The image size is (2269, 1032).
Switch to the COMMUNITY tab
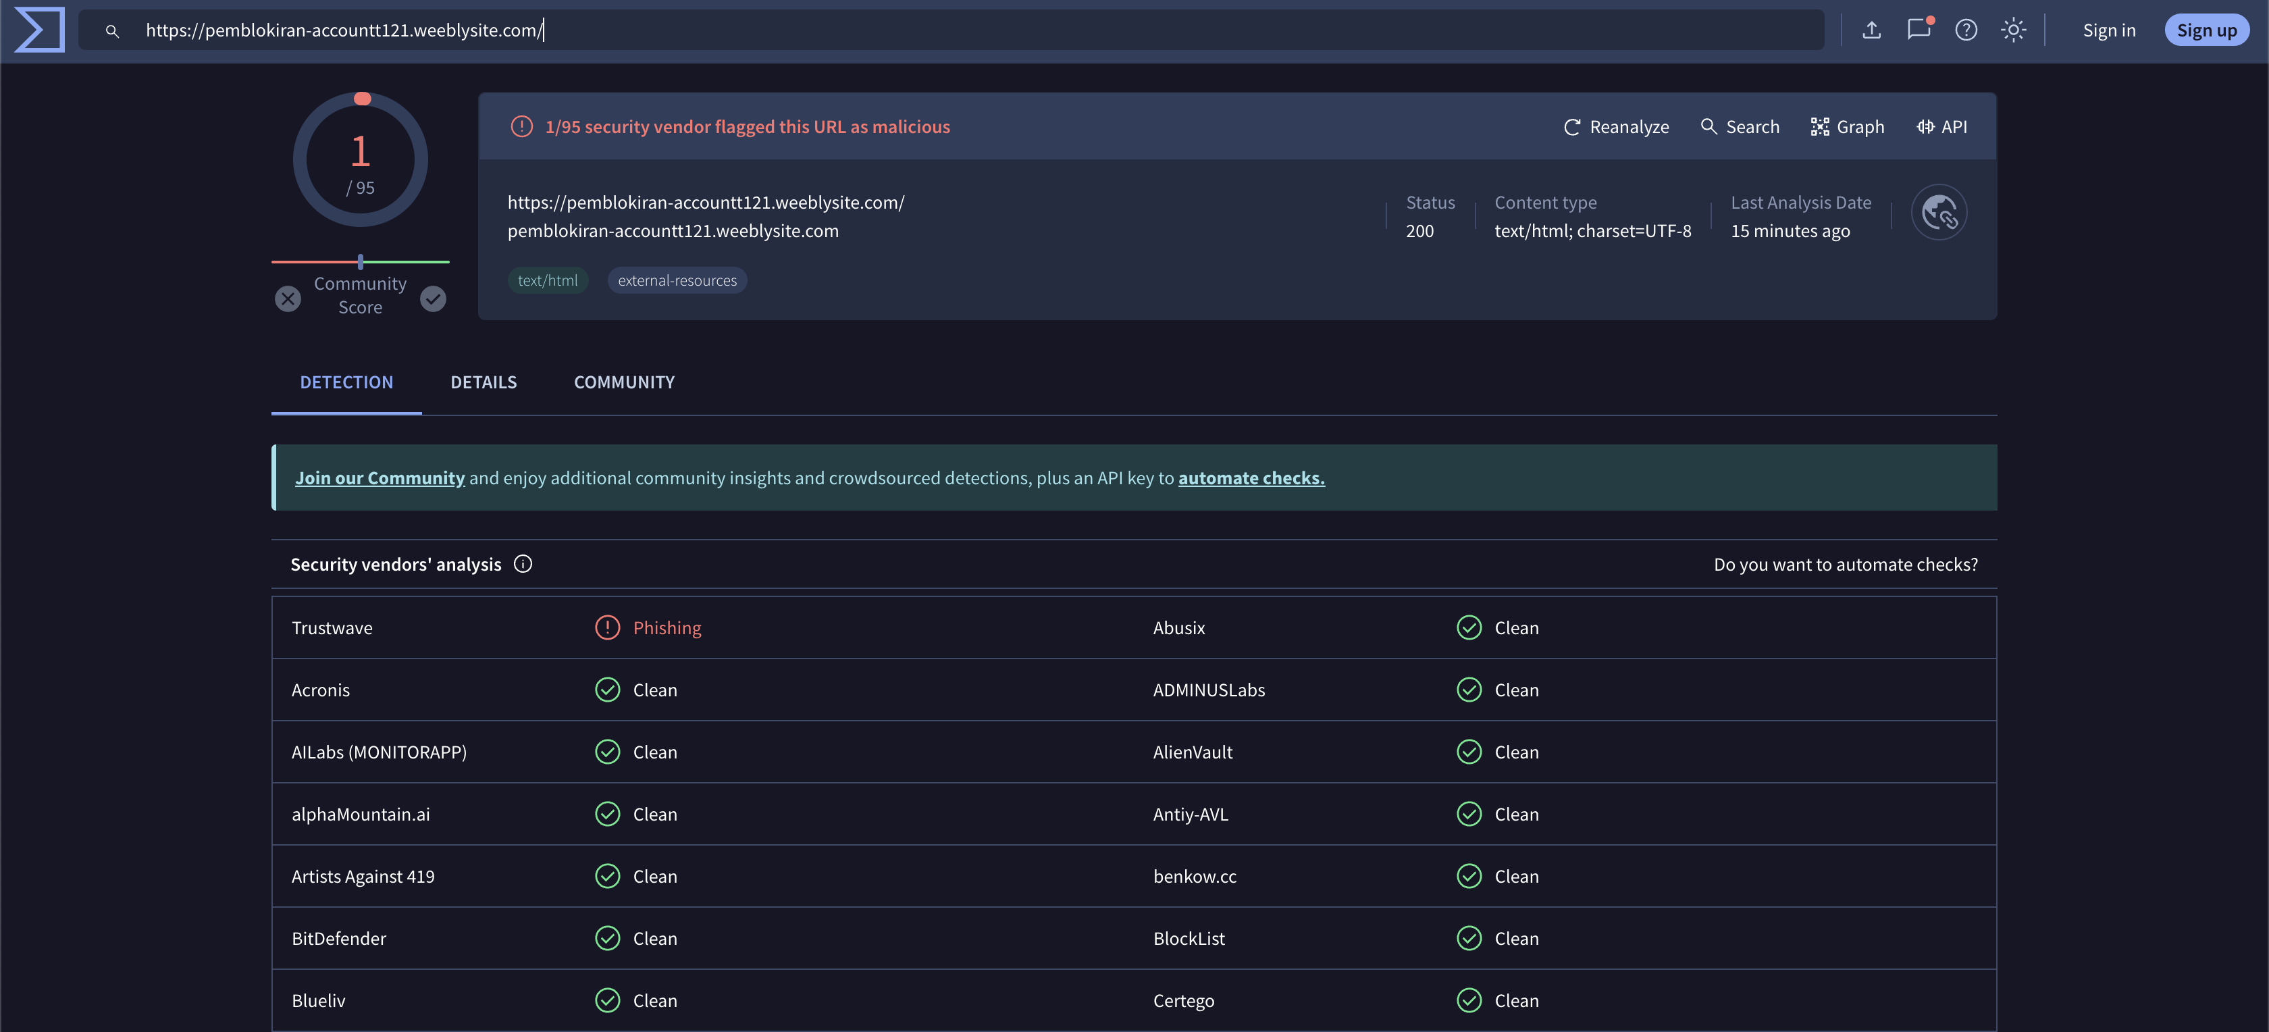[x=625, y=382]
